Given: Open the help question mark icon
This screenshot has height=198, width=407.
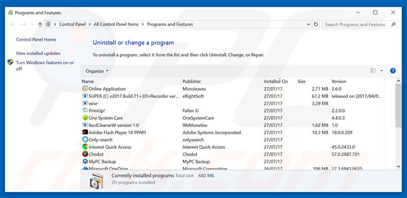Looking at the screenshot, I should pos(393,71).
